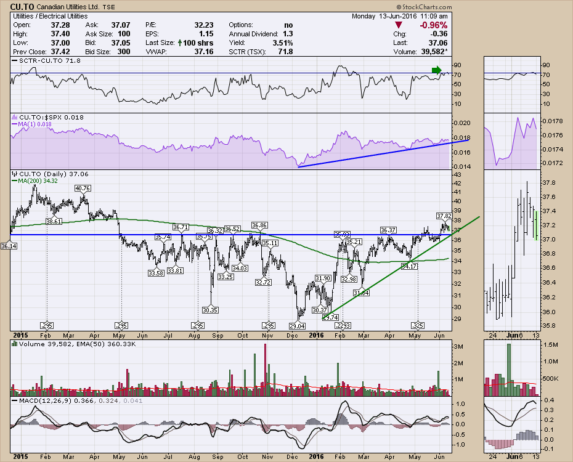The width and height of the screenshot is (573, 462).
Task: Click the green up arrow beside Last Size
Action: [x=180, y=43]
